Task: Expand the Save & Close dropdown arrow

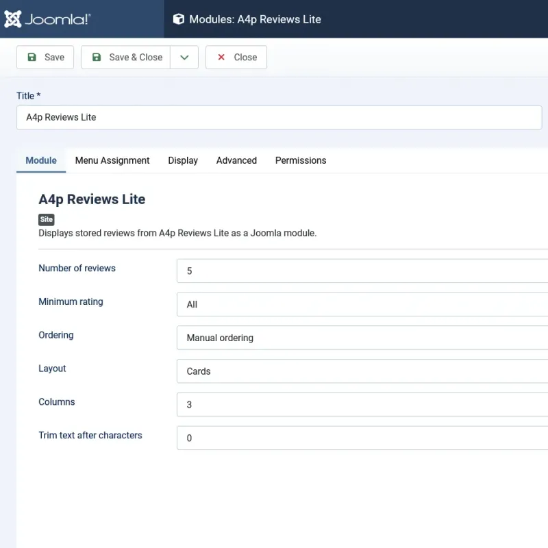Action: coord(184,58)
